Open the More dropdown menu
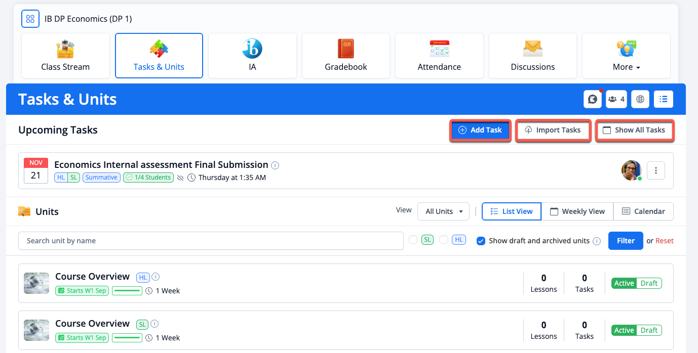The width and height of the screenshot is (698, 353). pos(626,56)
